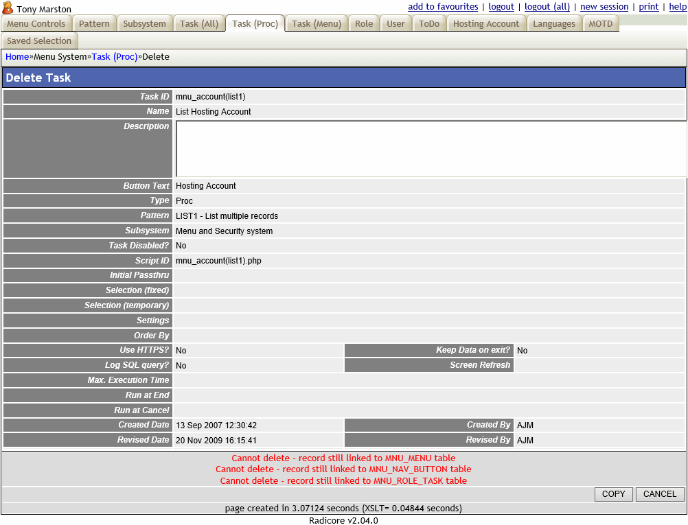This screenshot has height=525, width=688.
Task: Navigate to Home via breadcrumb
Action: (x=16, y=56)
